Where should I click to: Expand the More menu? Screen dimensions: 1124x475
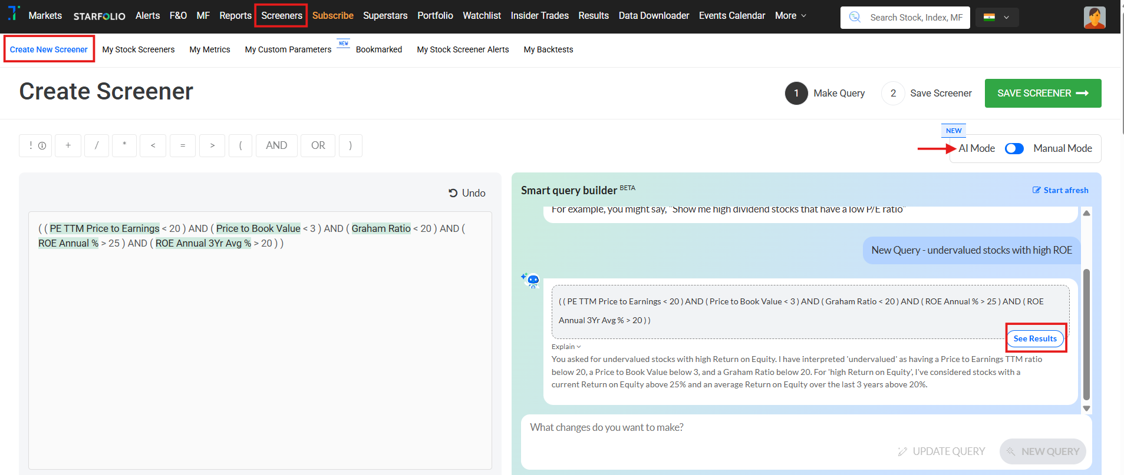[790, 16]
